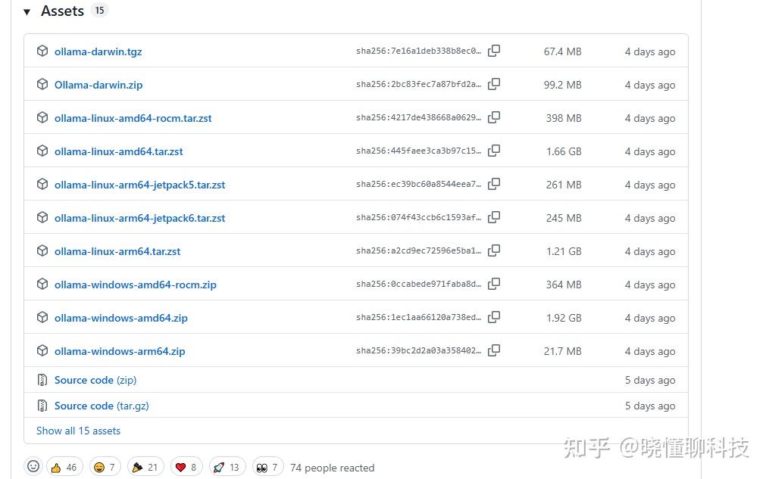
Task: Open the add reaction smiley picker
Action: click(33, 466)
